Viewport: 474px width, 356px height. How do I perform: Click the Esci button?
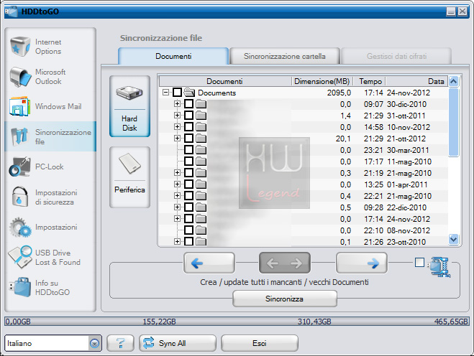260,343
